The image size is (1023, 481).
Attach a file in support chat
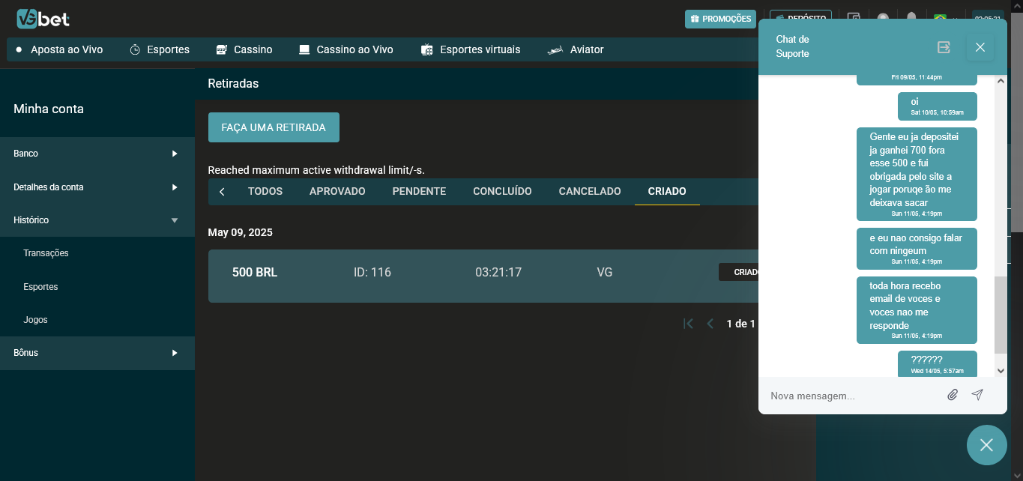pos(953,395)
